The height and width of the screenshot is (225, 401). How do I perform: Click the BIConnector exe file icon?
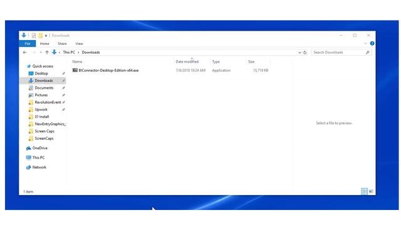(x=75, y=70)
